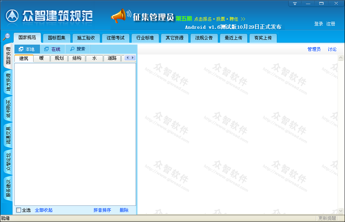Screen dimensions: 345x222
Task: Open the 国家资源 side tab
Action: coord(8,56)
